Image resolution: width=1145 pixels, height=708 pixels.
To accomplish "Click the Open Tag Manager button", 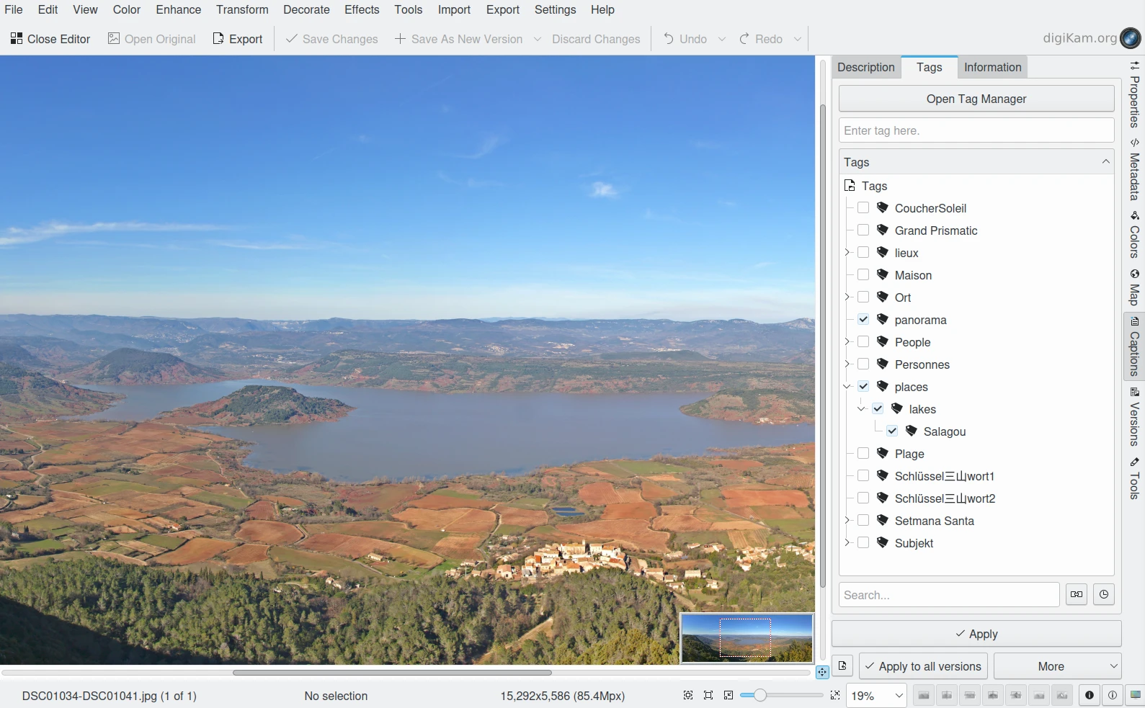I will coord(976,99).
